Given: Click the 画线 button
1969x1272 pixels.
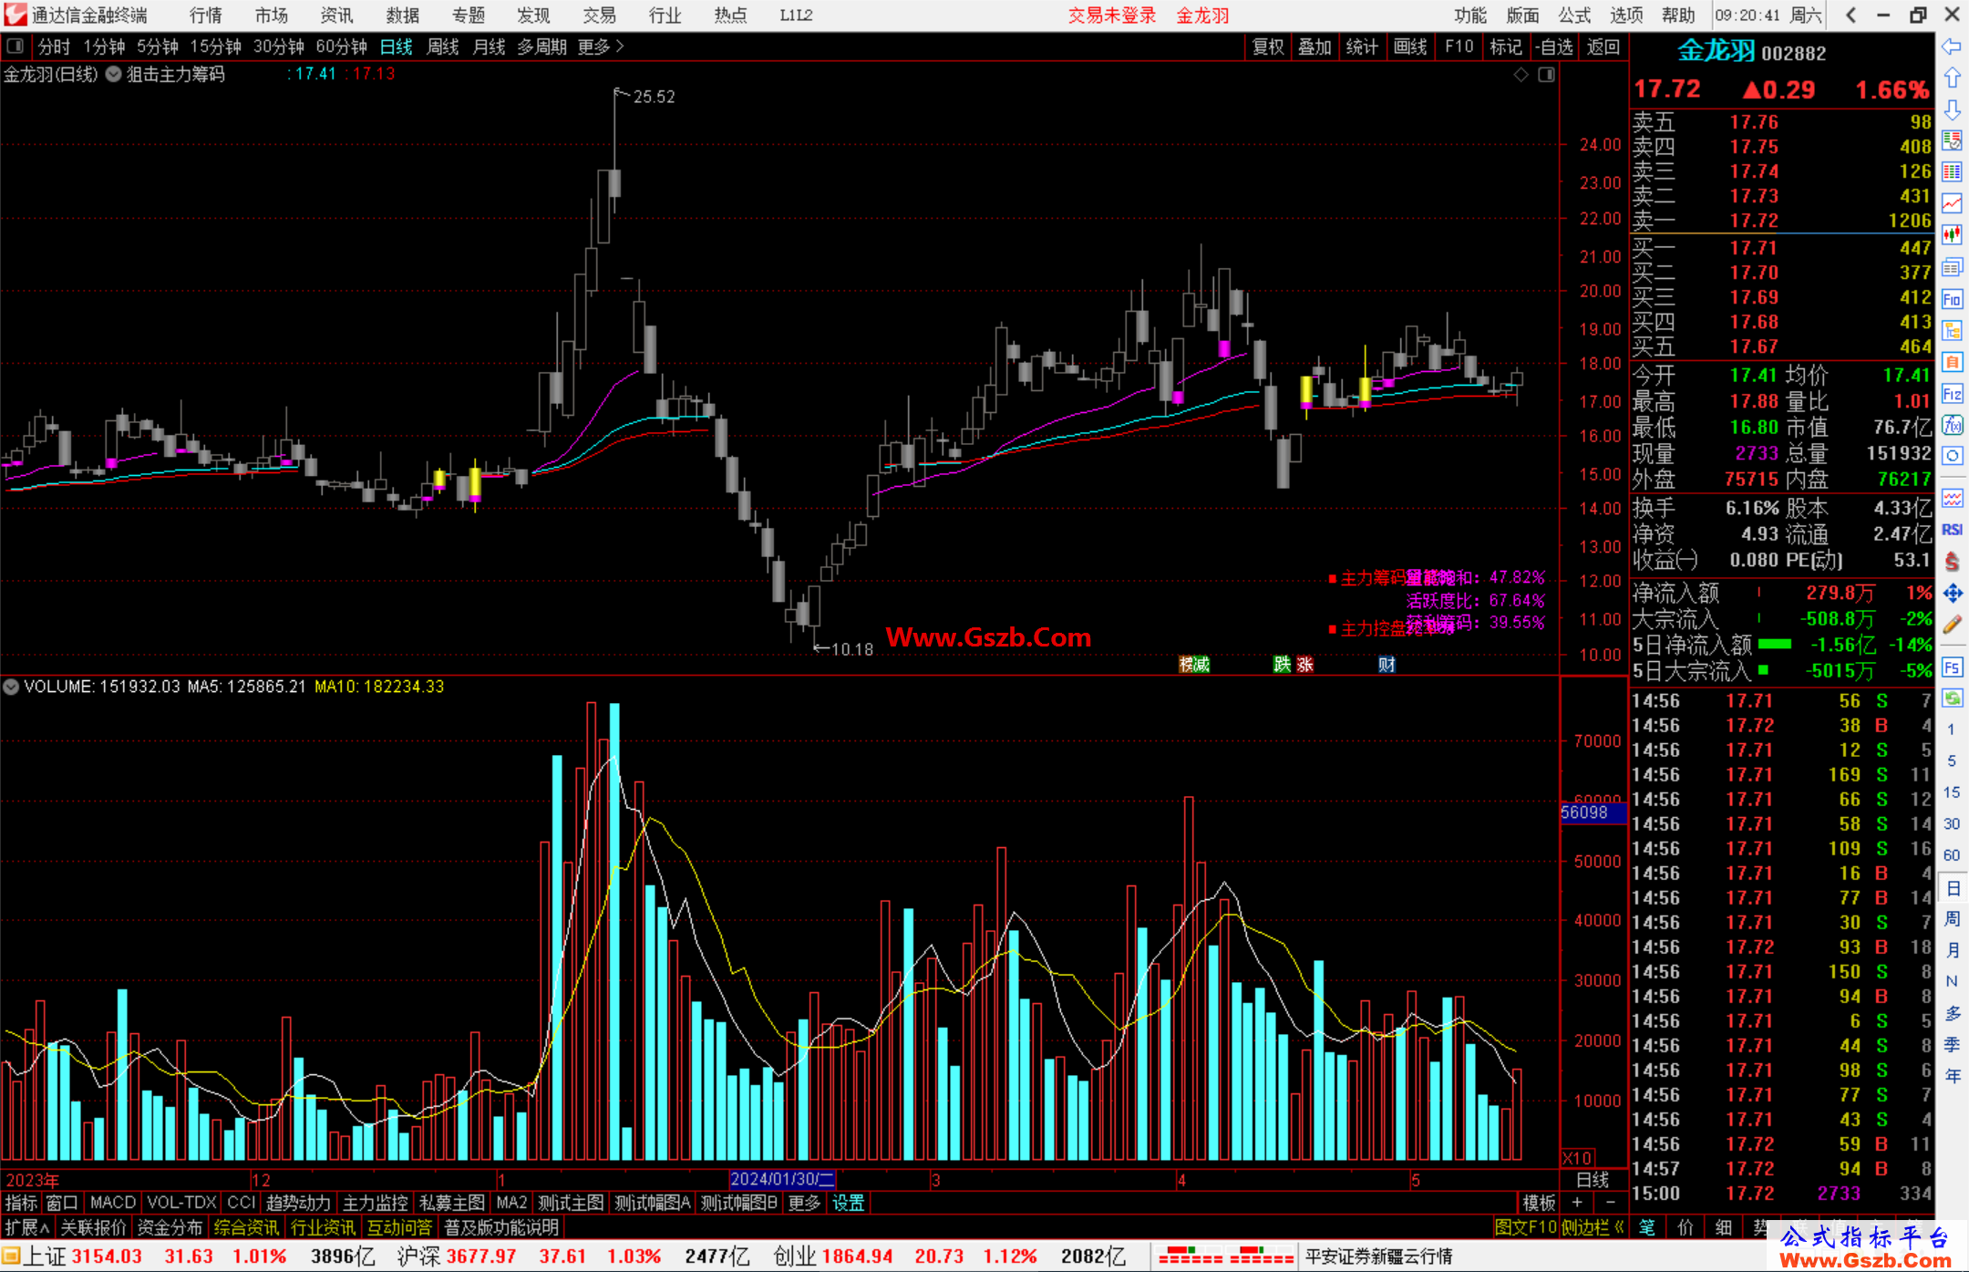Looking at the screenshot, I should (1410, 47).
